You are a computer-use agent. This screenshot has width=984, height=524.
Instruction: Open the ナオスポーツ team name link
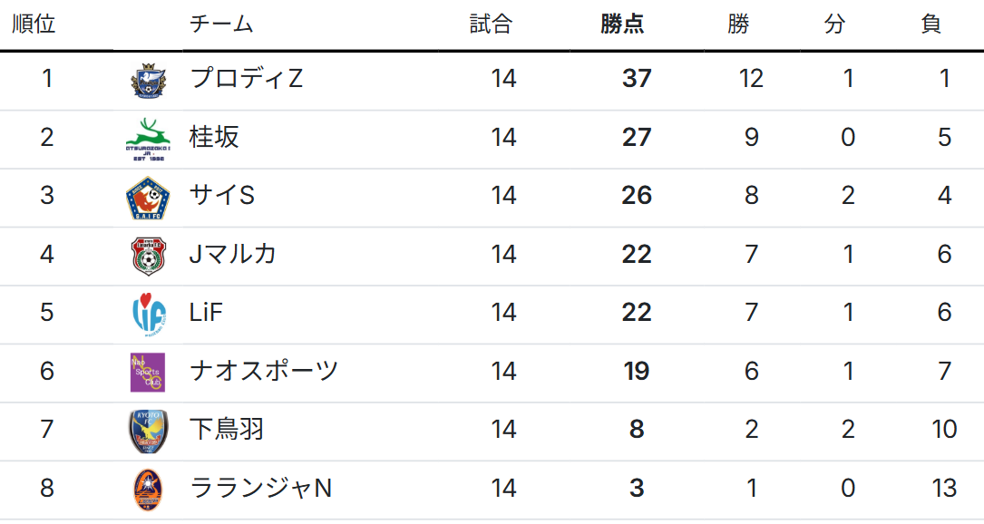point(264,371)
